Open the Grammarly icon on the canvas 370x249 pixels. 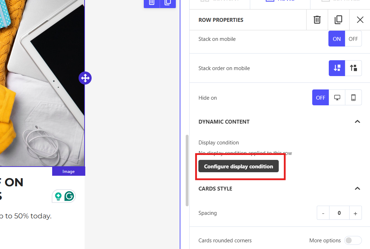(69, 196)
